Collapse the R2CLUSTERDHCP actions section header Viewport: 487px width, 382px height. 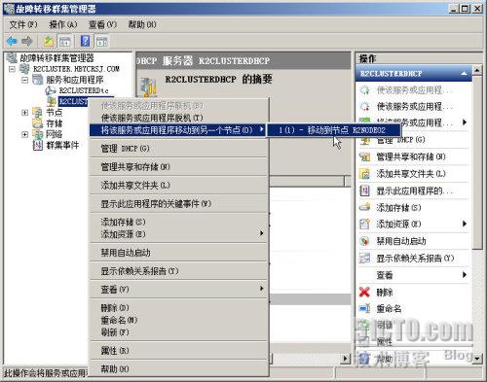click(465, 74)
